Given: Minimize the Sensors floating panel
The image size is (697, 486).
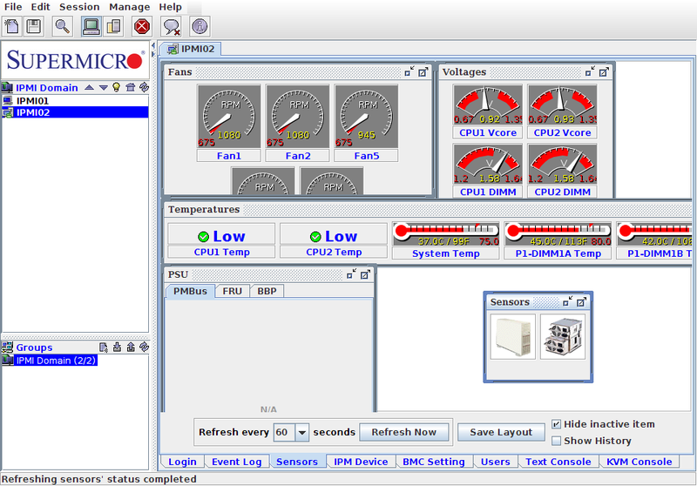Looking at the screenshot, I should click(x=568, y=302).
